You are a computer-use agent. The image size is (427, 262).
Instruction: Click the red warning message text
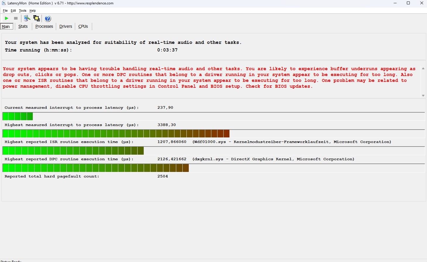pyautogui.click(x=209, y=77)
